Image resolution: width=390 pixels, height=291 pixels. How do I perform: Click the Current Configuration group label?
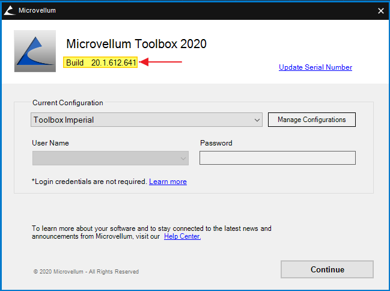68,103
